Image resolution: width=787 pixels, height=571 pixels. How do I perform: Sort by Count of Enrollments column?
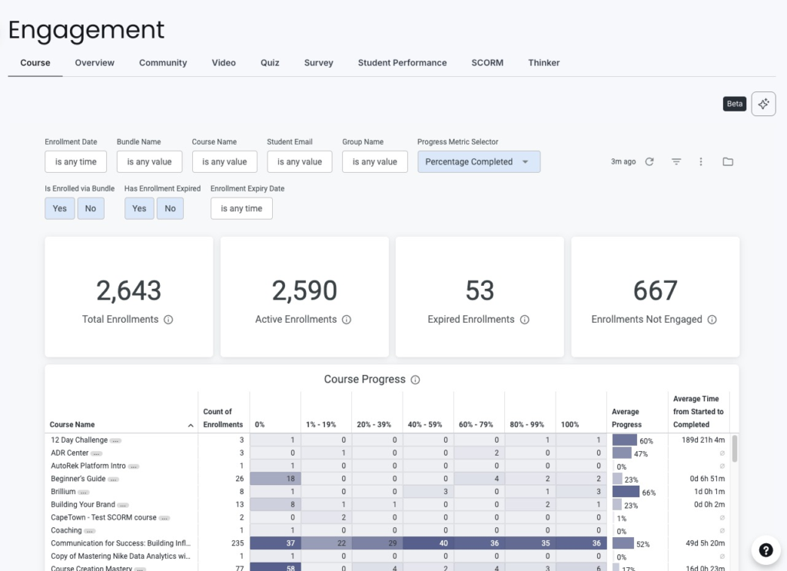click(x=223, y=418)
